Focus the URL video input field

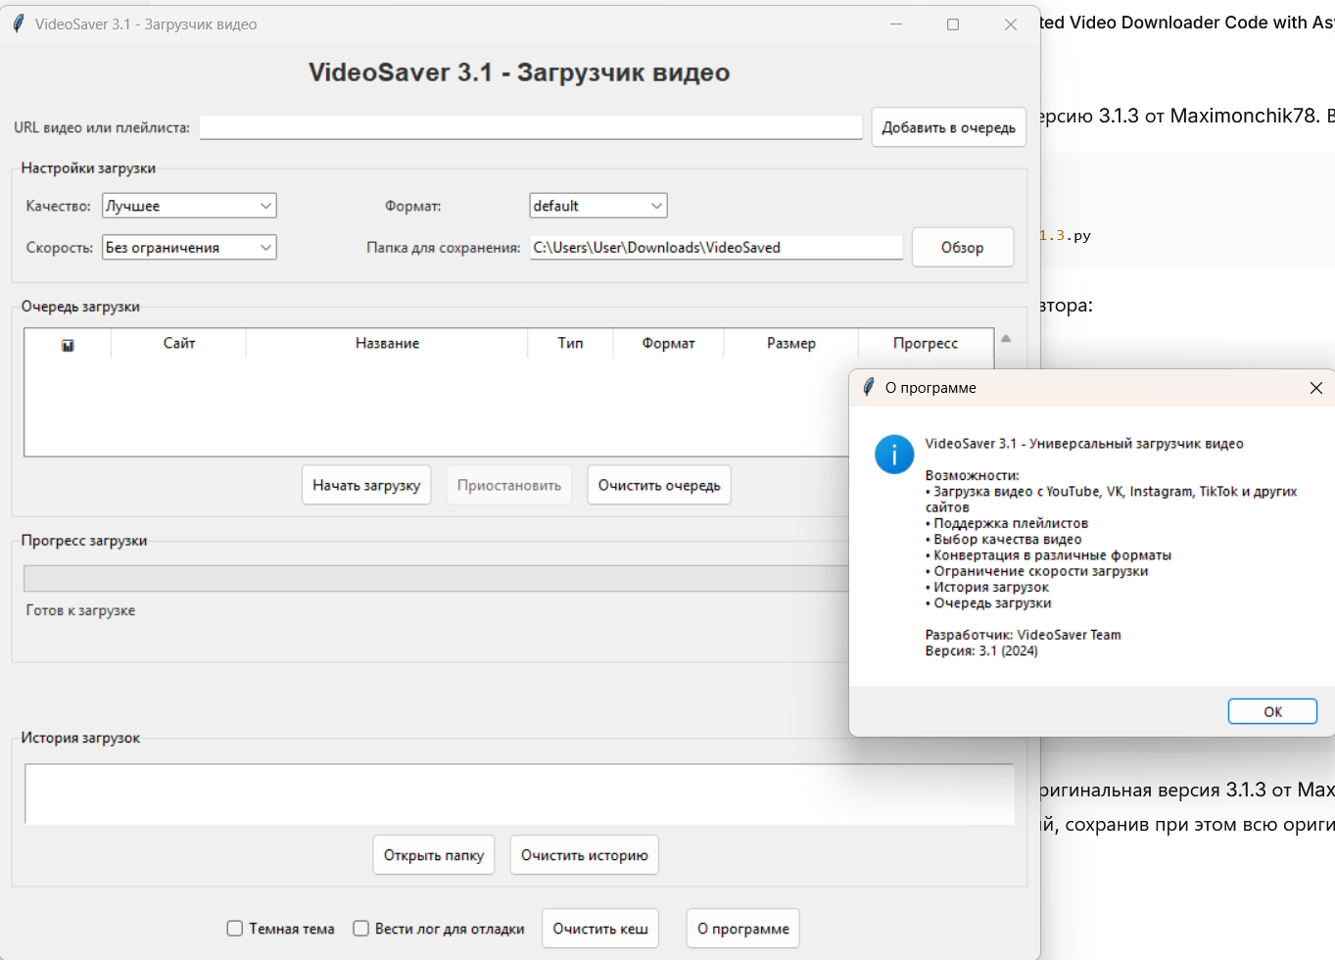530,127
